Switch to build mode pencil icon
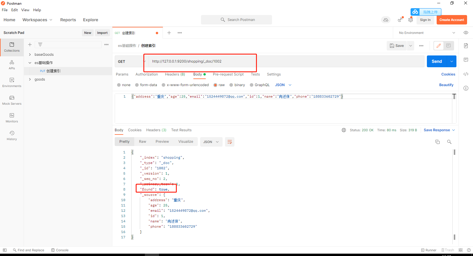 (439, 46)
